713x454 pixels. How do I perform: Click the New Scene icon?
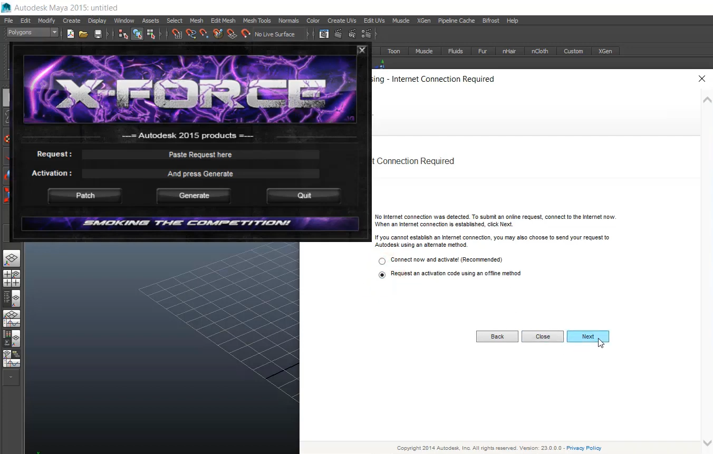(x=70, y=34)
